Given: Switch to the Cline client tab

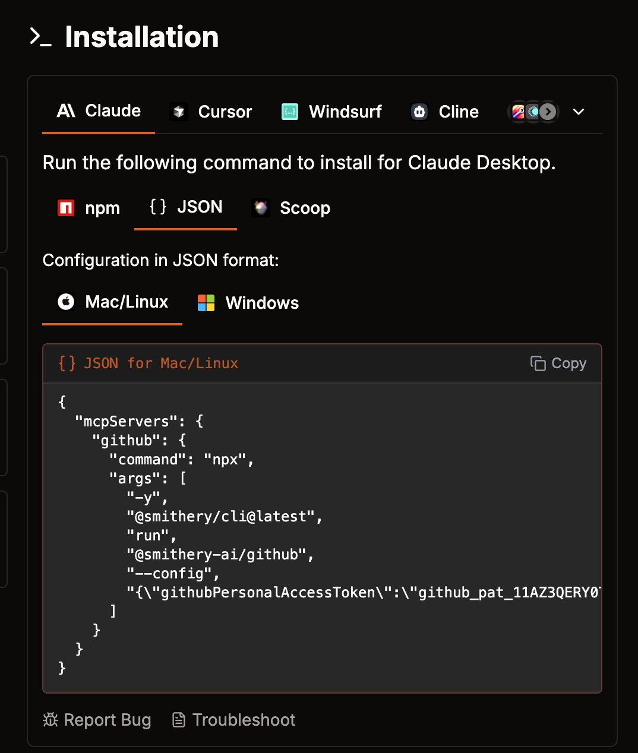Looking at the screenshot, I should 444,112.
